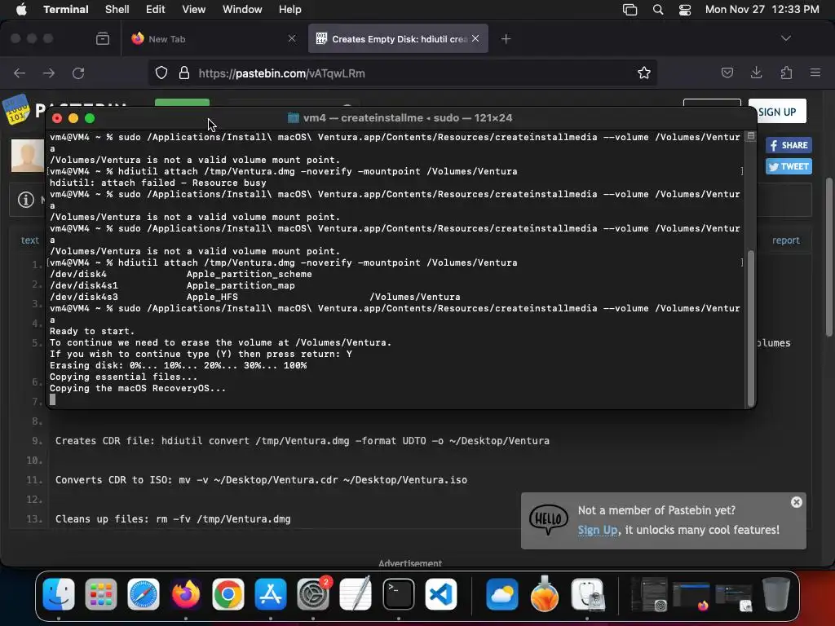This screenshot has width=835, height=626.
Task: Click the Twitter TWEET button
Action: (x=789, y=166)
